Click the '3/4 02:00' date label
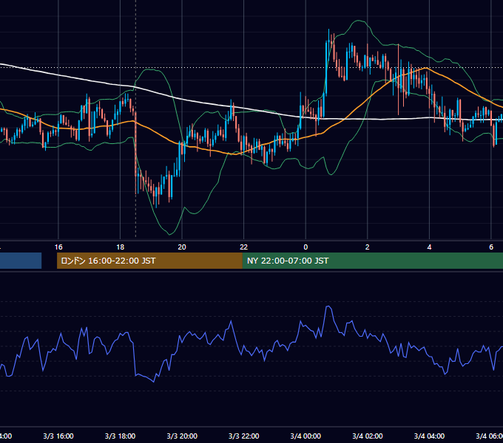The image size is (503, 443). tap(368, 436)
